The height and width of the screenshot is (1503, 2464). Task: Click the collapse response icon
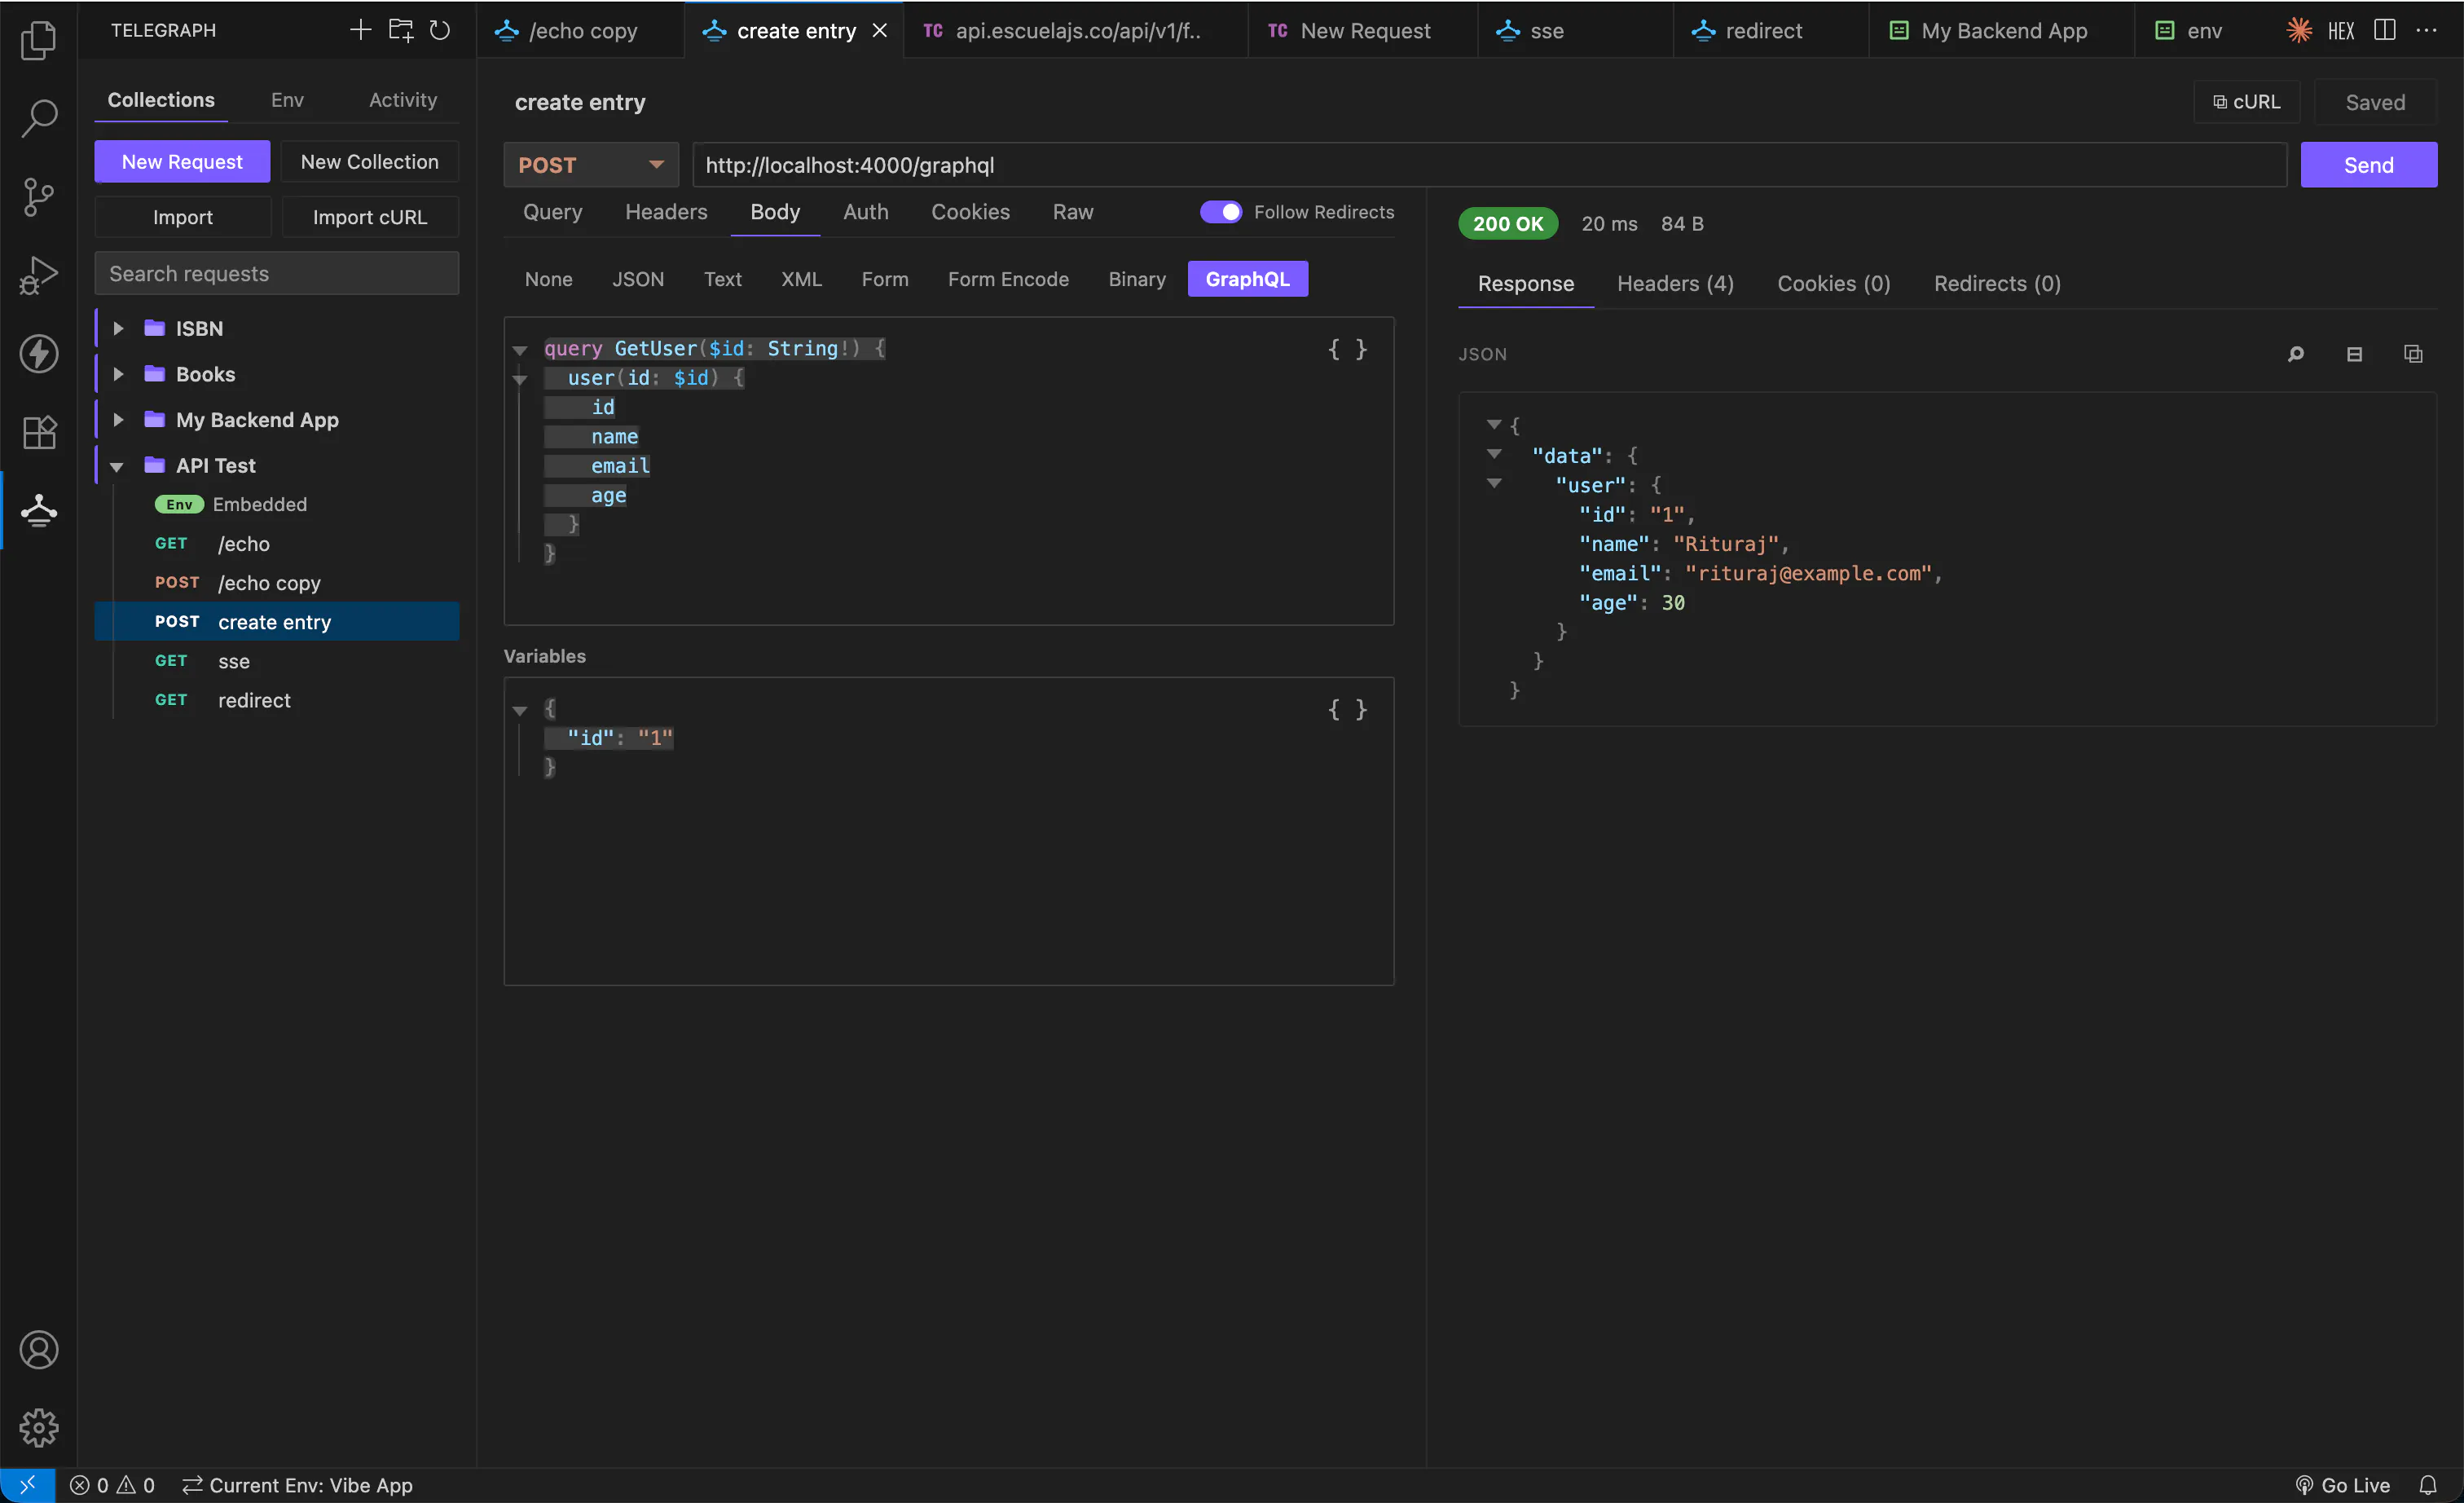(2354, 354)
